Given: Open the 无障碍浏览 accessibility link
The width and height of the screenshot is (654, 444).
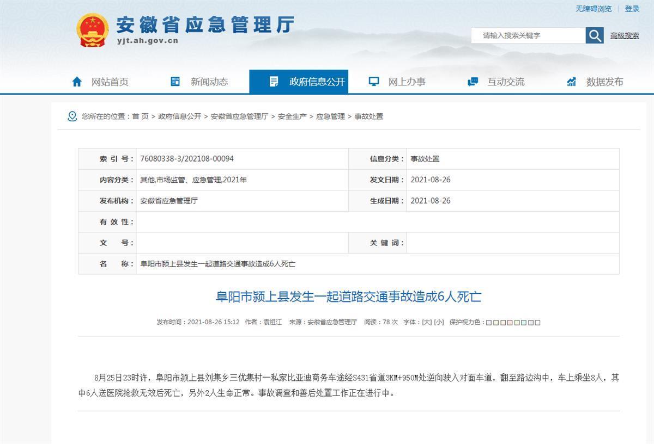Looking at the screenshot, I should click(x=594, y=9).
